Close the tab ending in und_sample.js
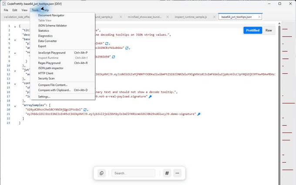 click(121, 17)
